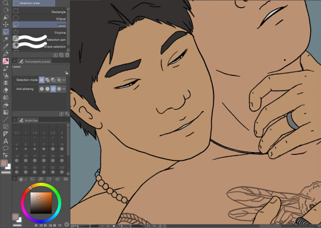Image resolution: width=321 pixels, height=228 pixels.
Task: Import sub tool material icon
Action: (x=55, y=55)
